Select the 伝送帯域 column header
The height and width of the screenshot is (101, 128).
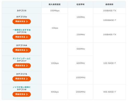80,4
